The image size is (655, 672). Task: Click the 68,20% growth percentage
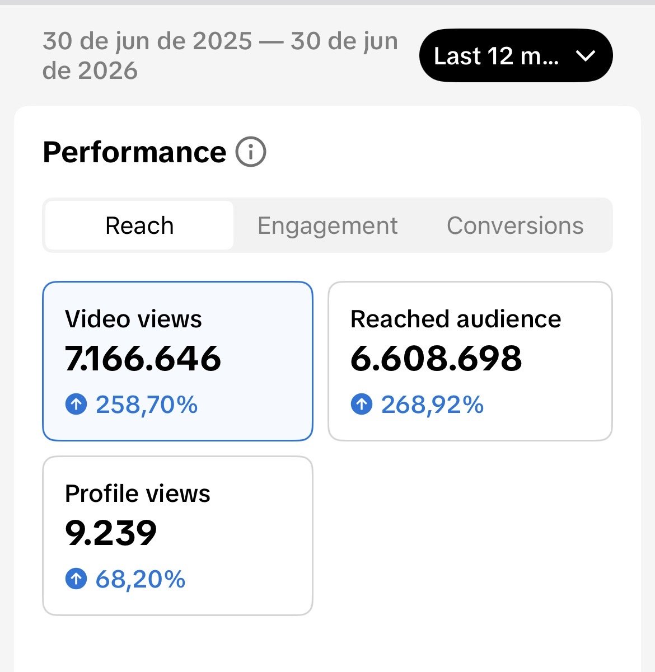[141, 579]
